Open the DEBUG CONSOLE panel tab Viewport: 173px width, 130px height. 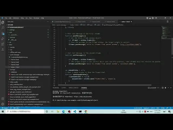74,88
